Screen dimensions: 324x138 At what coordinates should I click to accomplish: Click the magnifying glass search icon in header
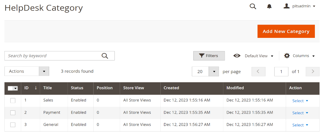click(x=253, y=6)
